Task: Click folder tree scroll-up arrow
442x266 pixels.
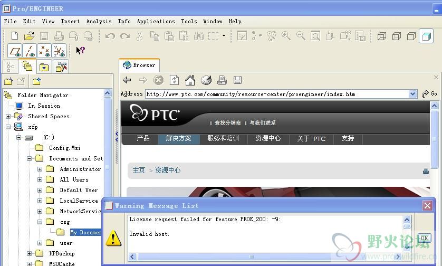Action: 108,93
